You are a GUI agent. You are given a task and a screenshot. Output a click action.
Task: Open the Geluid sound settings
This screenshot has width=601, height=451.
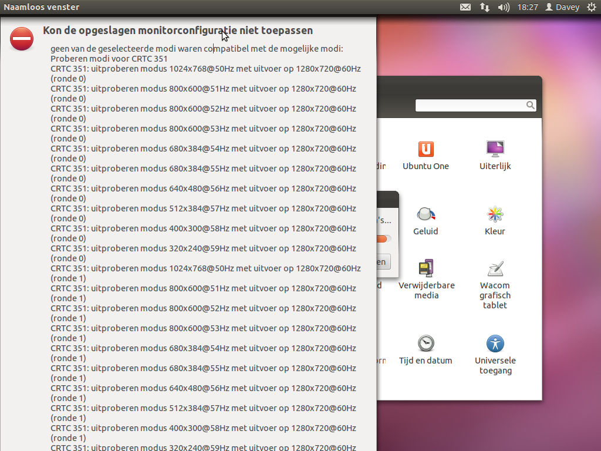(426, 220)
